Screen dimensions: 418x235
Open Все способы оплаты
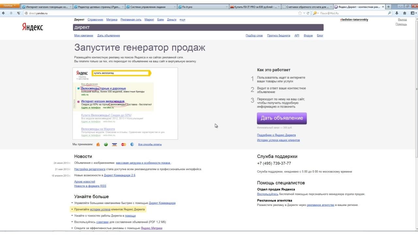tap(150, 144)
